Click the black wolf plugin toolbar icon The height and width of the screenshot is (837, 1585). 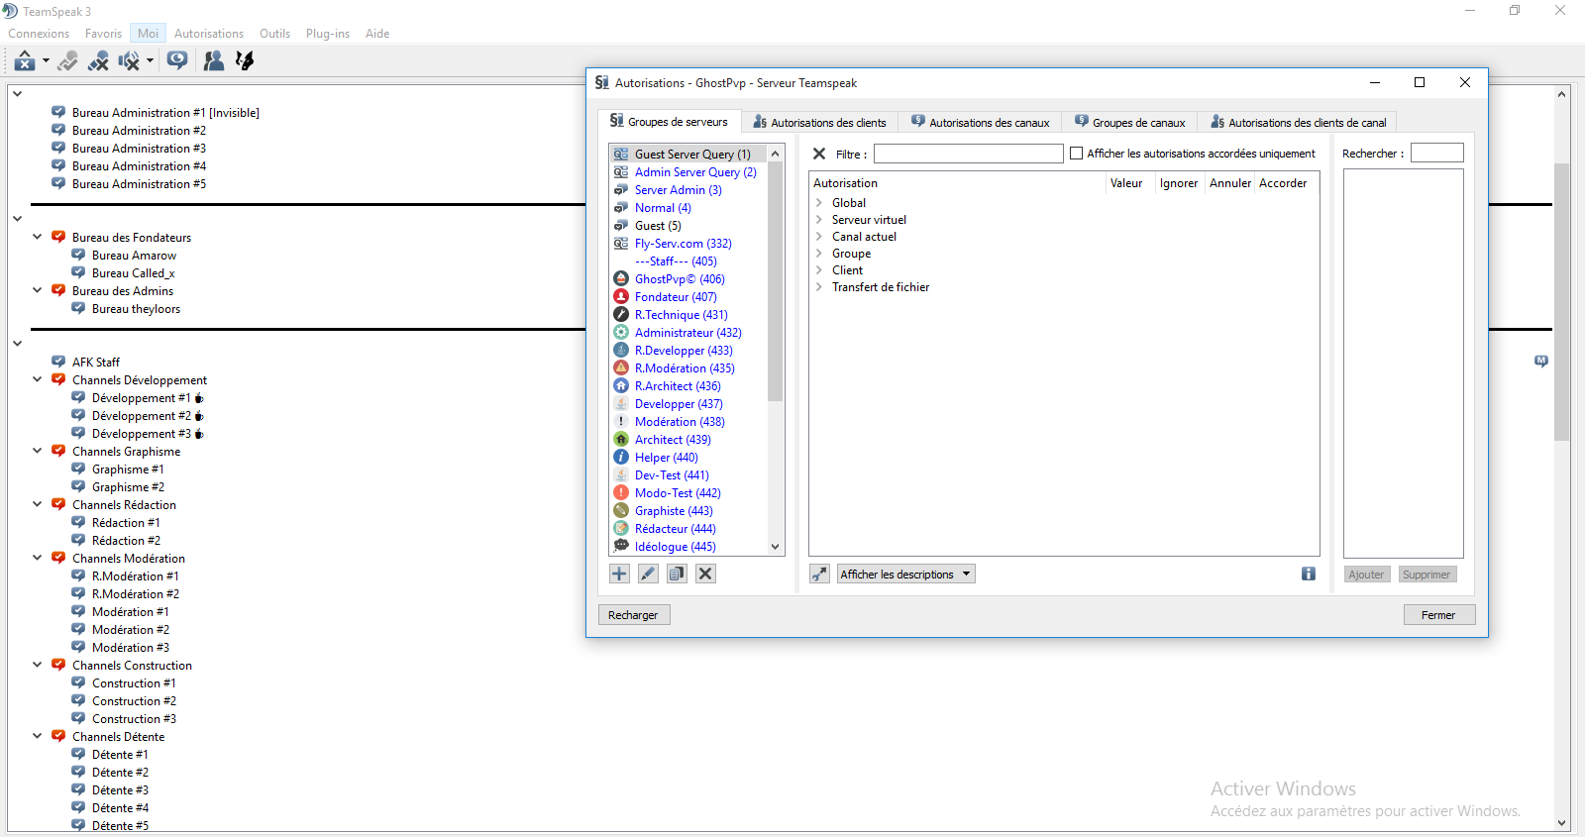tap(245, 61)
